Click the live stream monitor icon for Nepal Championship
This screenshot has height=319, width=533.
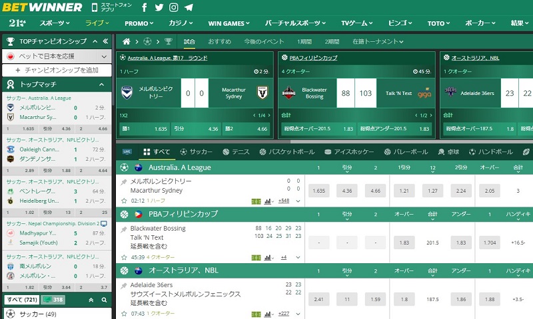point(104,224)
